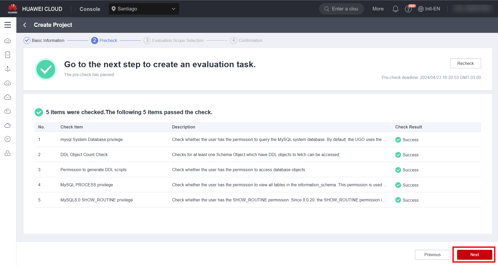Click the notification bell icon
The image size is (498, 266).
click(395, 9)
